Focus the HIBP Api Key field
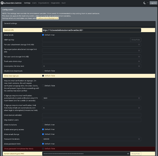Image resolution: width=158 pixels, height=156 pixels. click(x=86, y=40)
